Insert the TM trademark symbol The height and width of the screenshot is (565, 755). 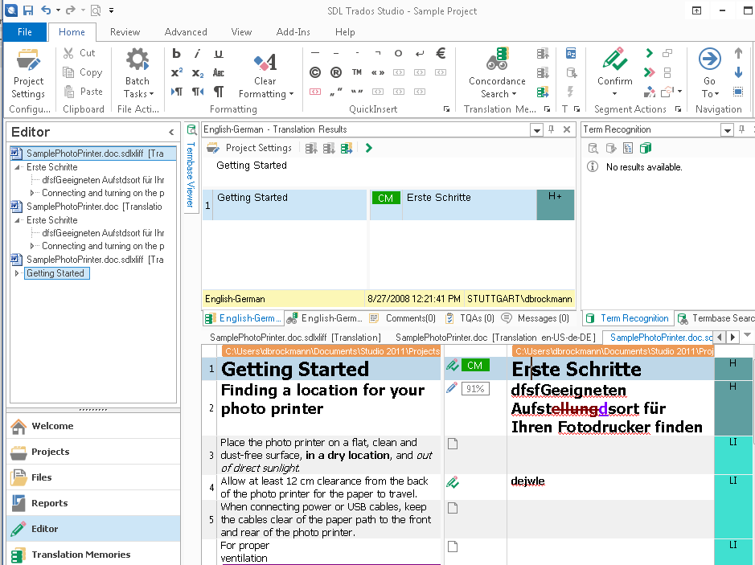coord(357,72)
